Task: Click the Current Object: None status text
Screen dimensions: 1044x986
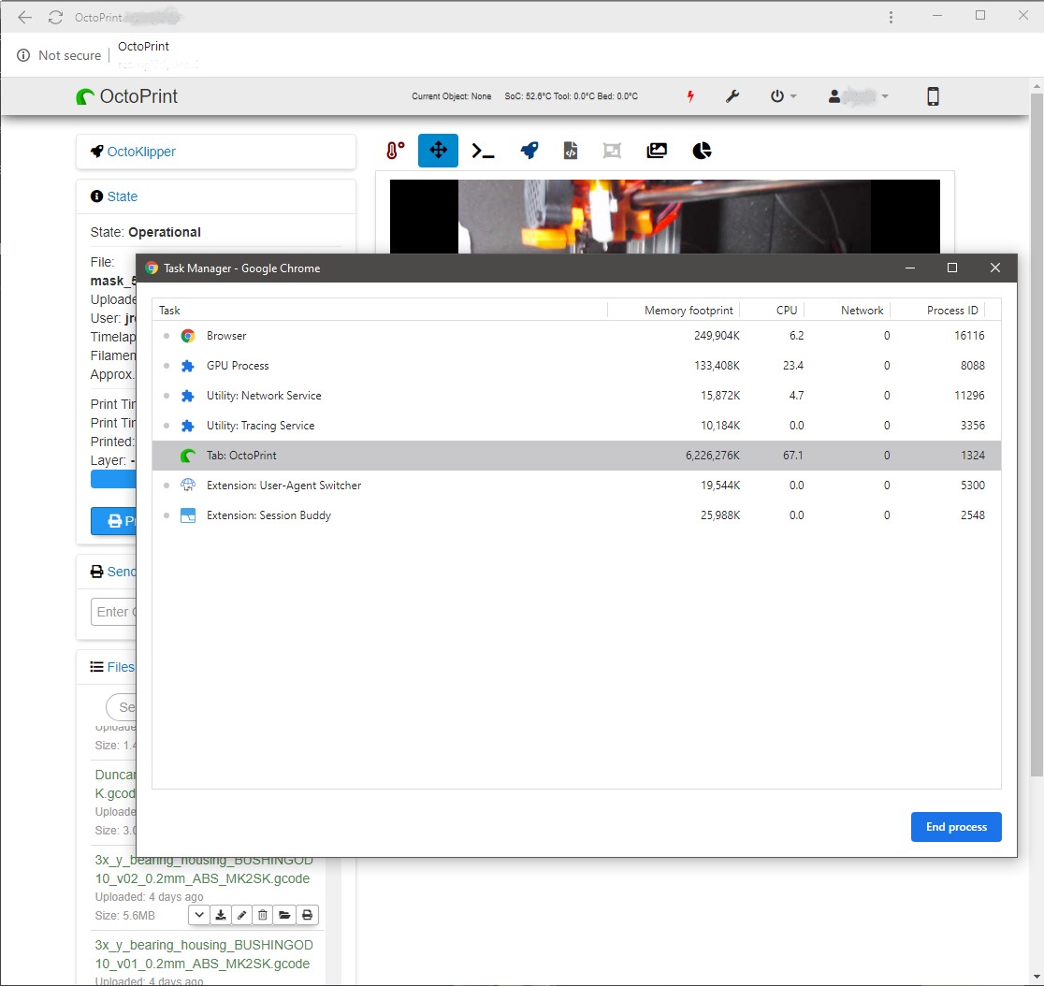Action: [x=452, y=96]
